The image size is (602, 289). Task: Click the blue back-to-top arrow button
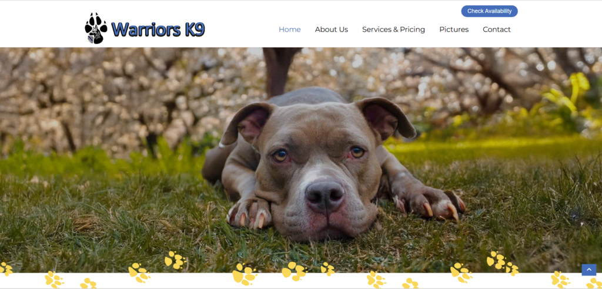589,270
